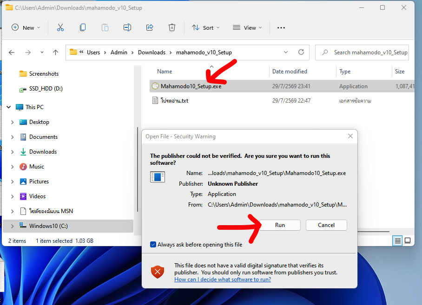This screenshot has height=305, width=422.
Task: Go up one folder level arrow
Action: (x=55, y=52)
